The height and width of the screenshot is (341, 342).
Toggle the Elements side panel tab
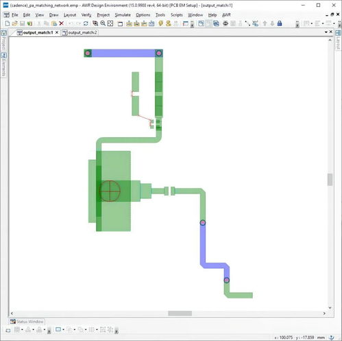pyautogui.click(x=3, y=64)
